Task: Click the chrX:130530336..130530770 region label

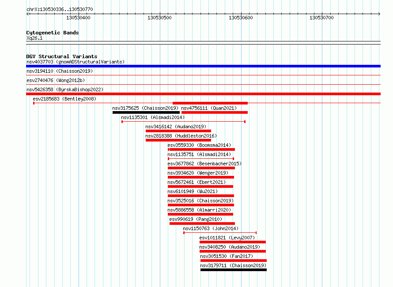Action: (60, 9)
